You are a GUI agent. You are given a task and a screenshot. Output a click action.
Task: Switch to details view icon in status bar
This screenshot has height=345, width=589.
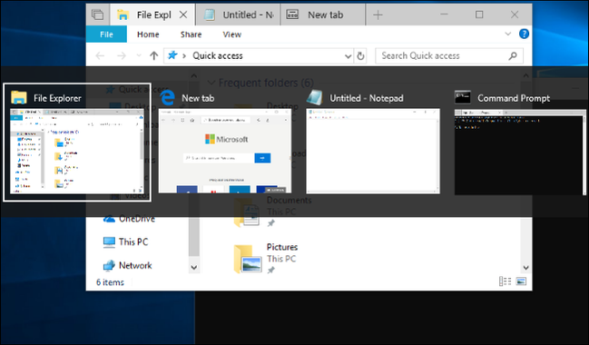click(505, 281)
